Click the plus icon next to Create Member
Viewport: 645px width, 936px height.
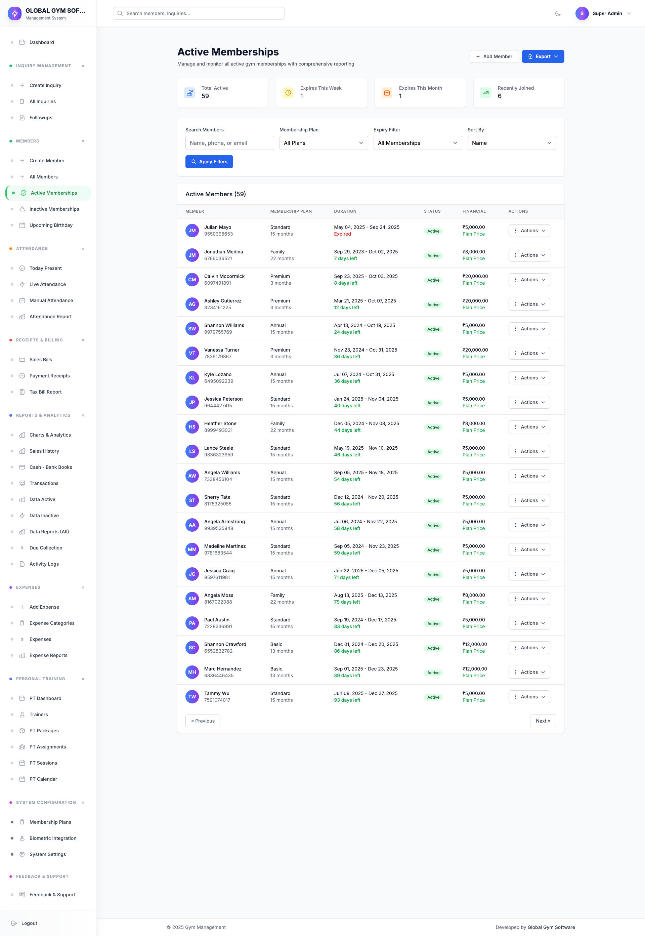22,161
